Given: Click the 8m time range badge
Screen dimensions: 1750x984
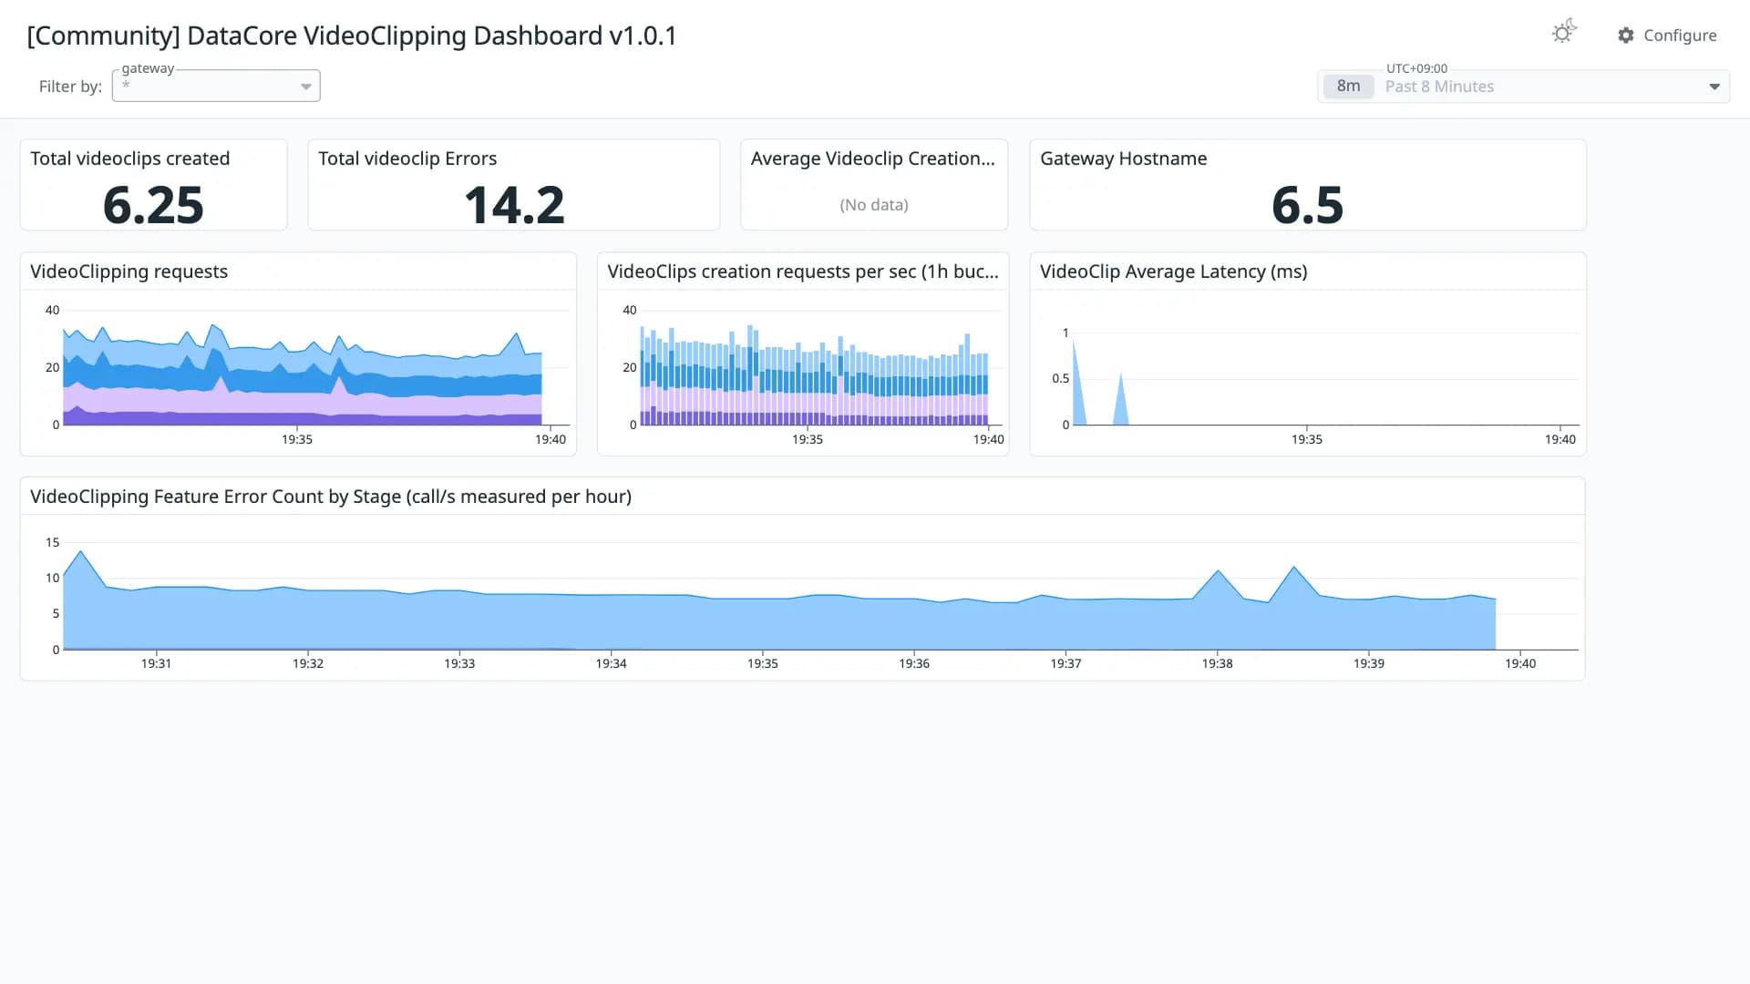Looking at the screenshot, I should point(1348,86).
